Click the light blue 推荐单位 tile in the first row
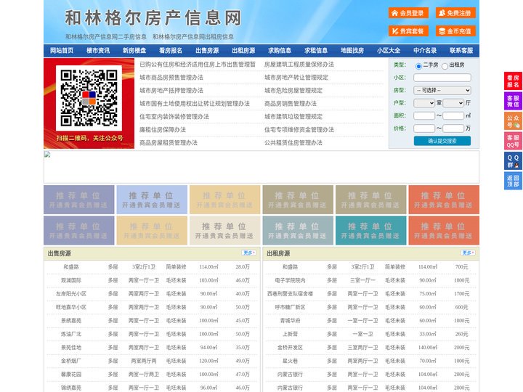The image size is (523, 392). (x=152, y=200)
